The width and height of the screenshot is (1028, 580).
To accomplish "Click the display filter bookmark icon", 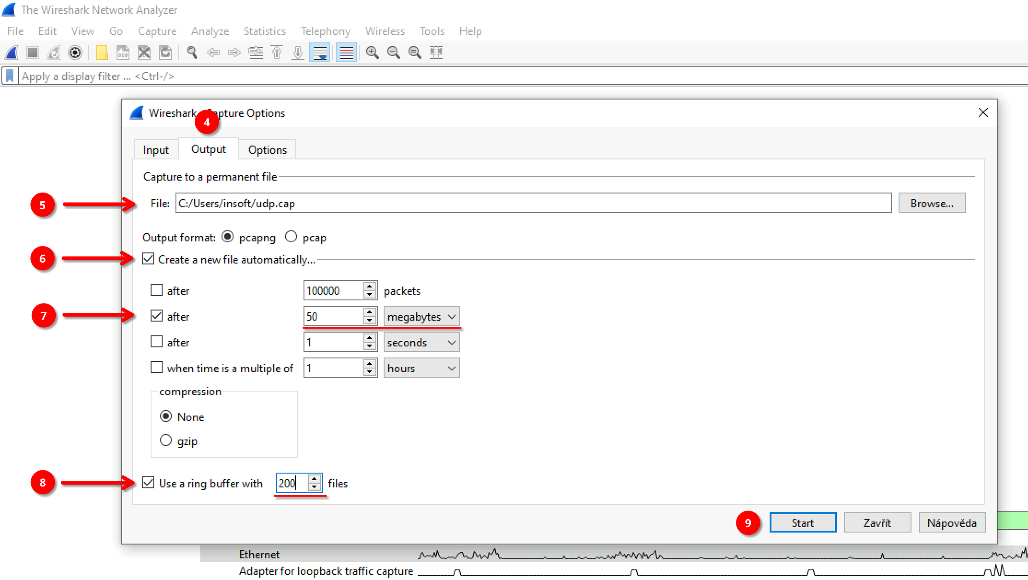I will 10,76.
